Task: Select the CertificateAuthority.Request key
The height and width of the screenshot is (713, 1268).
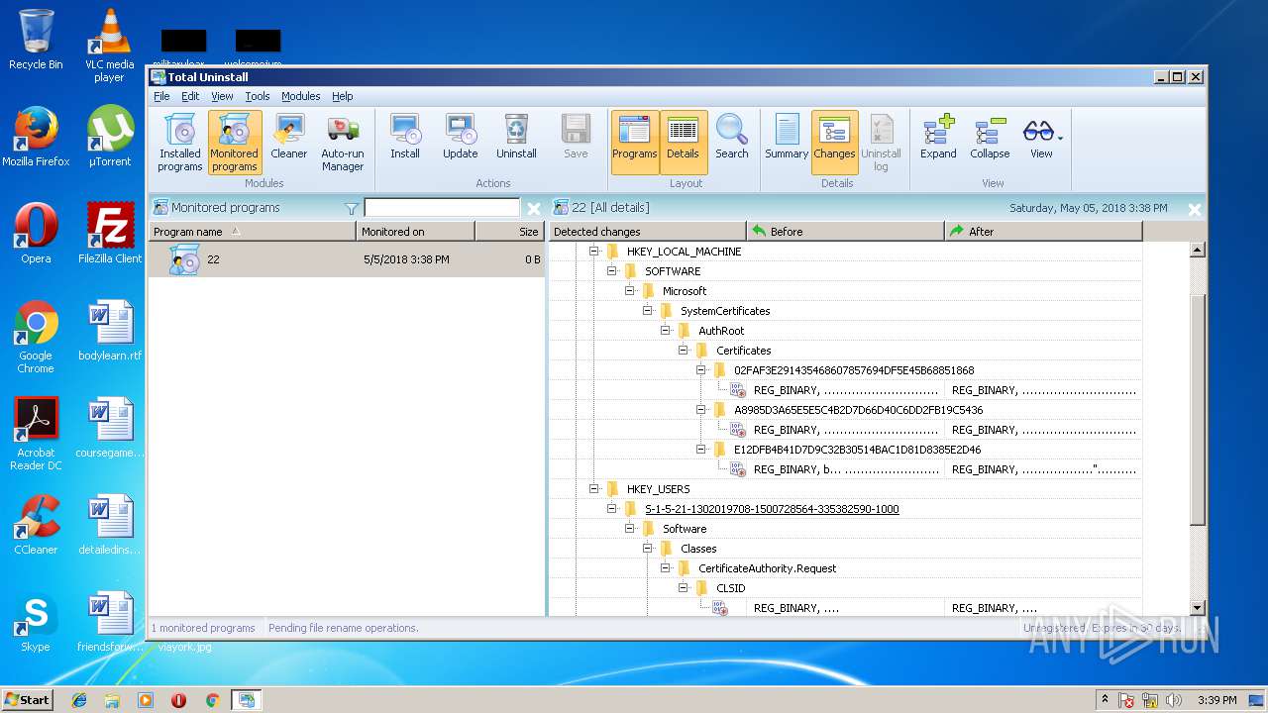Action: click(767, 568)
